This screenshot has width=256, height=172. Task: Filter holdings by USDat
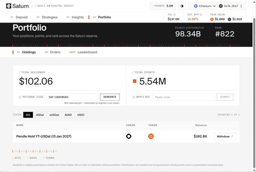click(x=40, y=115)
